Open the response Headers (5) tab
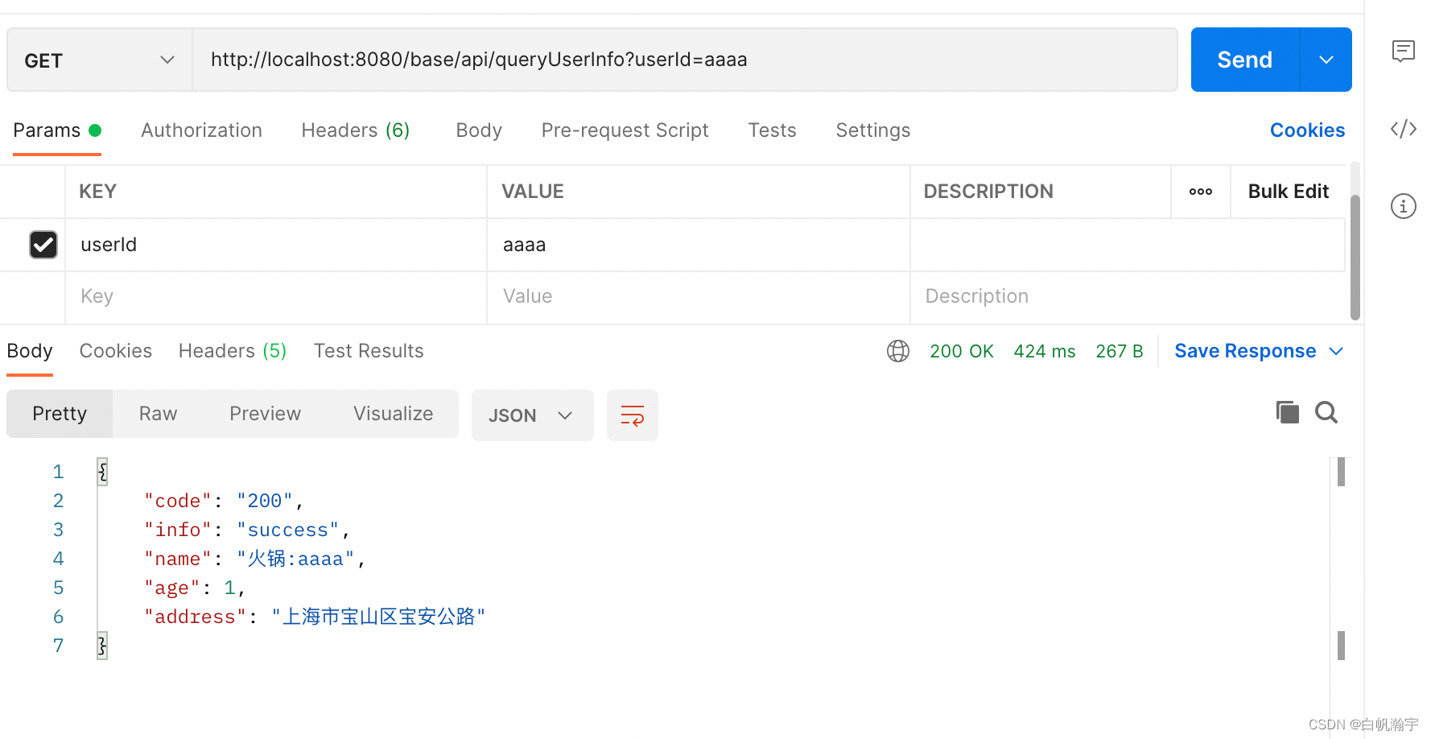 (x=233, y=351)
